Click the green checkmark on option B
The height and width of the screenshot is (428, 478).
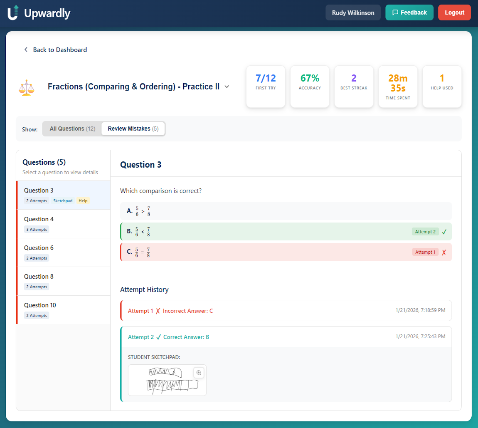[x=444, y=232]
